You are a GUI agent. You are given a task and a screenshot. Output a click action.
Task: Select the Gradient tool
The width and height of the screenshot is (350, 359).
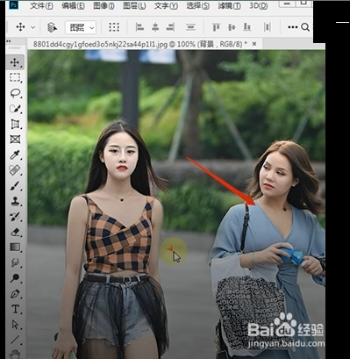coord(15,248)
